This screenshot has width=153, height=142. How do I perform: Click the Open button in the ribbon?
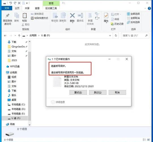click(x=116, y=14)
